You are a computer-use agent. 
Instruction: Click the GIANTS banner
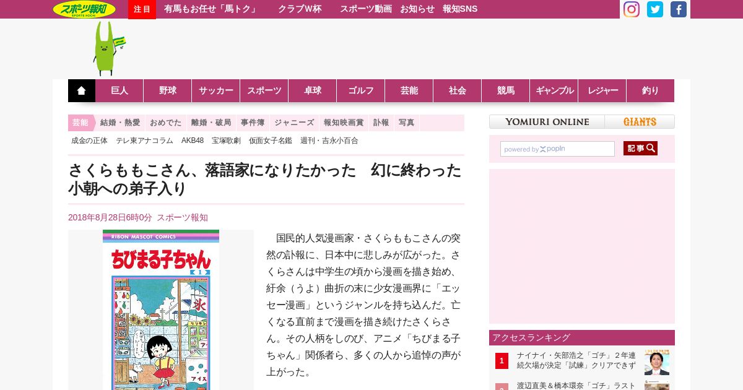click(640, 122)
